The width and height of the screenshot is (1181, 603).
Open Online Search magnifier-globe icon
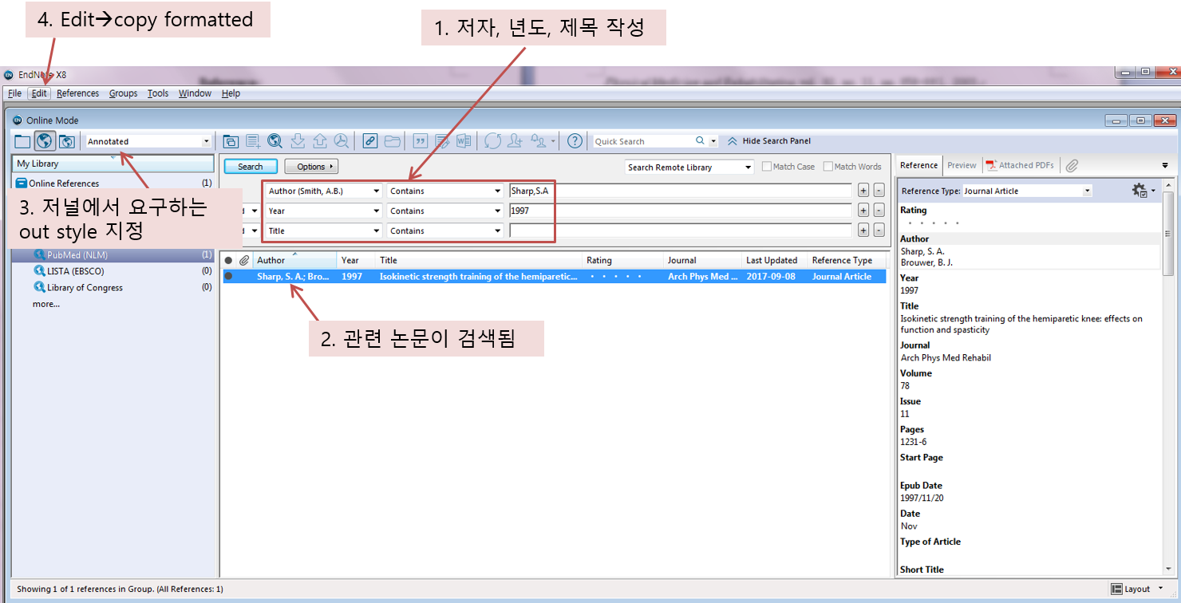pos(275,141)
